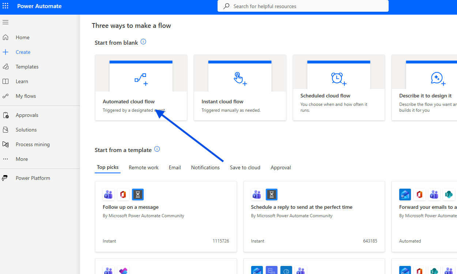This screenshot has height=274, width=457.
Task: Click info icon beside Start from a template
Action: pyautogui.click(x=157, y=149)
